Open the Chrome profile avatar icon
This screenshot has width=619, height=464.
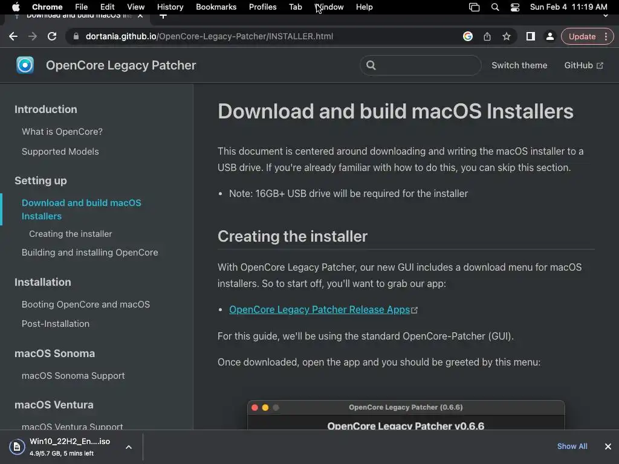[x=550, y=36]
